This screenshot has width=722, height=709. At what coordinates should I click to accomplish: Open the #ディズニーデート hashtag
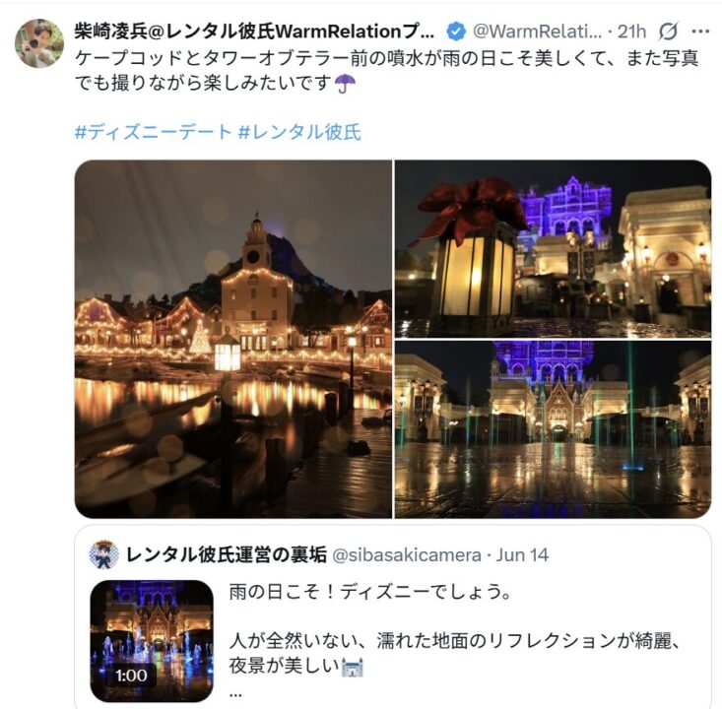[154, 132]
